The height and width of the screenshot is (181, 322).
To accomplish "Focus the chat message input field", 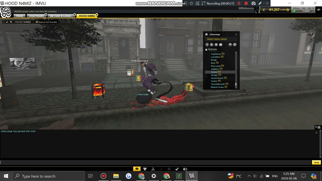I will [155, 162].
